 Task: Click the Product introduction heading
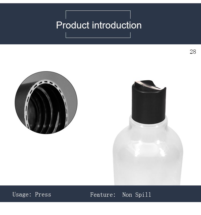point(99,25)
